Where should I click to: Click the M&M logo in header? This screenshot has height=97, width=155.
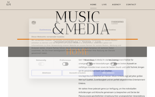click(x=9, y=3)
